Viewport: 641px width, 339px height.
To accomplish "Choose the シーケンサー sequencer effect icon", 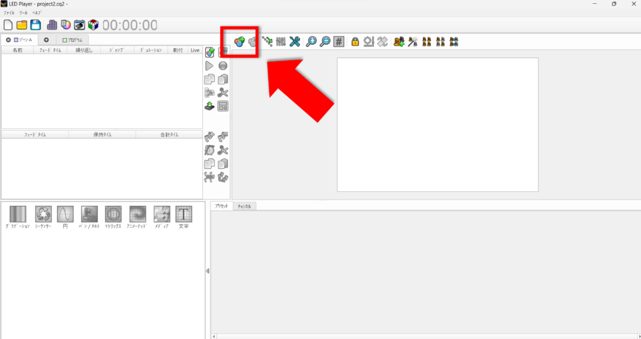I will [x=43, y=215].
